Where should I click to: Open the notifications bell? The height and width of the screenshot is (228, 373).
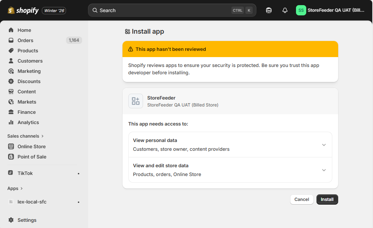(x=285, y=10)
